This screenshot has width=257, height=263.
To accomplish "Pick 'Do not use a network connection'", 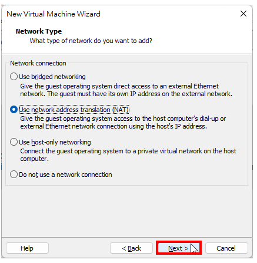I will click(65, 175).
